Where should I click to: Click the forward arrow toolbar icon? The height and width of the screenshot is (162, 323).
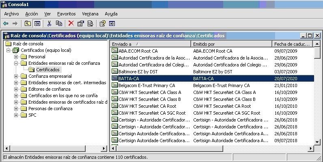[x=15, y=23]
